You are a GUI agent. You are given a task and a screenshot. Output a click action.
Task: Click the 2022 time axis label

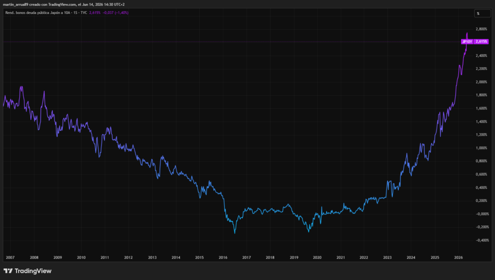tap(364, 258)
